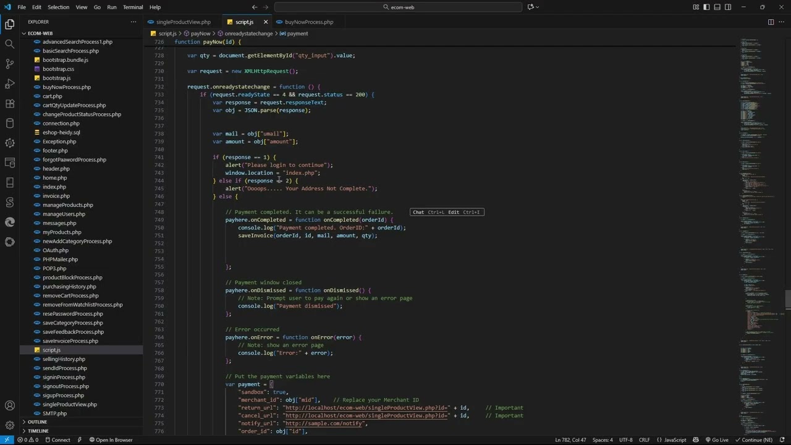Click Go Live in status bar
Image resolution: width=791 pixels, height=445 pixels.
[716, 440]
